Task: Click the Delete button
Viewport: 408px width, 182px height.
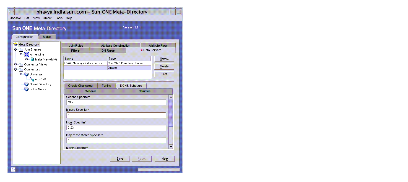Action: point(164,67)
